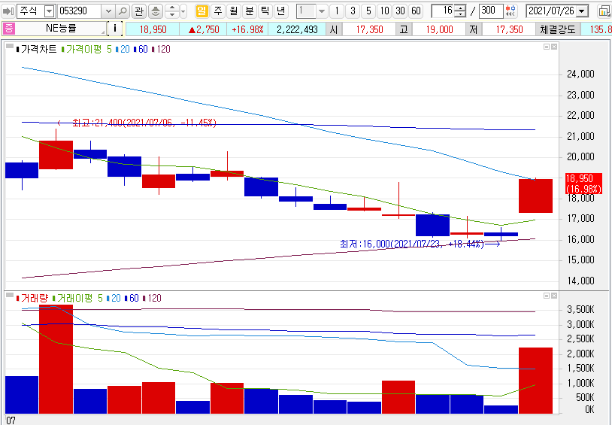Click the 30 interval preset button

400,11
